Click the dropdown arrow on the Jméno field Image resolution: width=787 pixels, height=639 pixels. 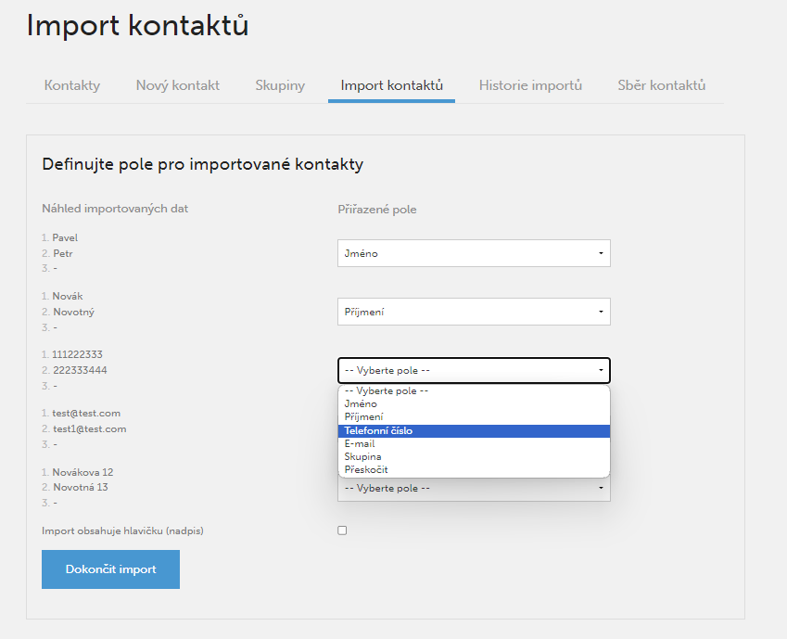click(x=601, y=253)
